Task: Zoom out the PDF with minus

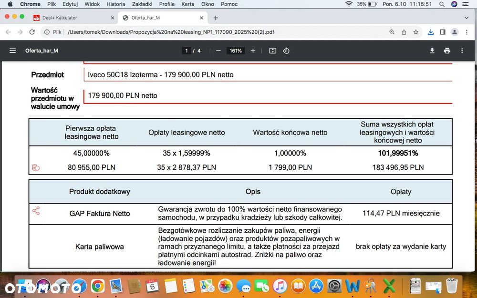Action: [218, 51]
